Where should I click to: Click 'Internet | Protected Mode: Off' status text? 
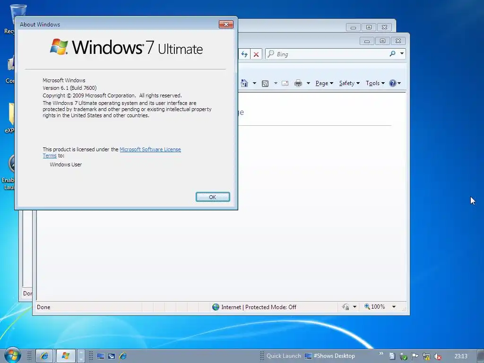coord(259,307)
